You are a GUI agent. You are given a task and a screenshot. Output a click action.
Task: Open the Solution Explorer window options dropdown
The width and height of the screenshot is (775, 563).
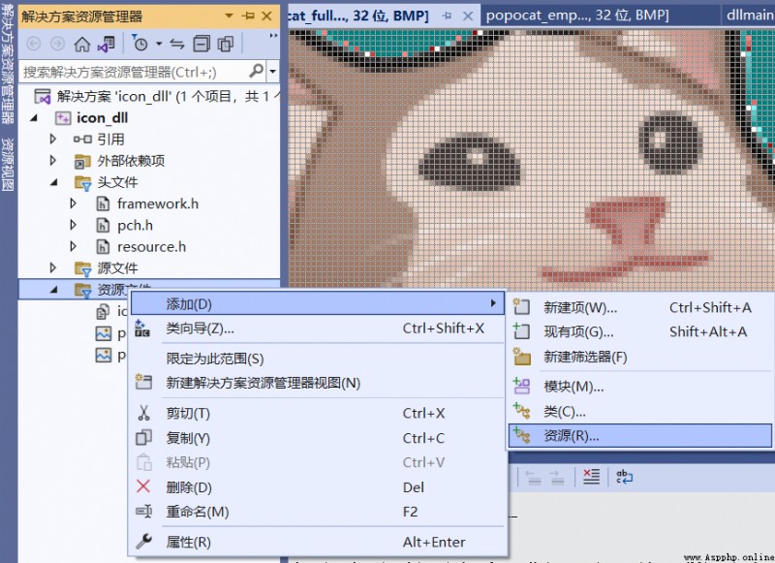point(229,16)
